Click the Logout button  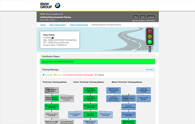click(151, 17)
